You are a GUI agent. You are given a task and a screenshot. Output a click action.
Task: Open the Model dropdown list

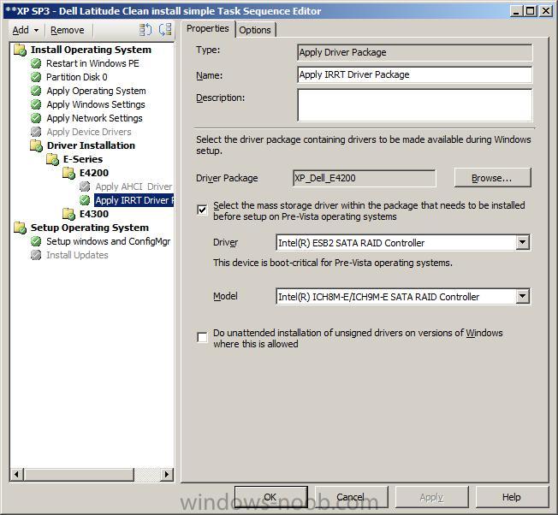point(522,297)
